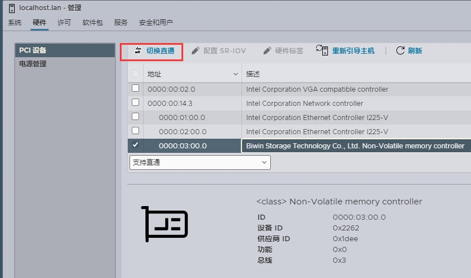The image size is (471, 278).
Task: Tick the checkbox for 0000:00:14.3 Network controller
Action: (x=135, y=102)
